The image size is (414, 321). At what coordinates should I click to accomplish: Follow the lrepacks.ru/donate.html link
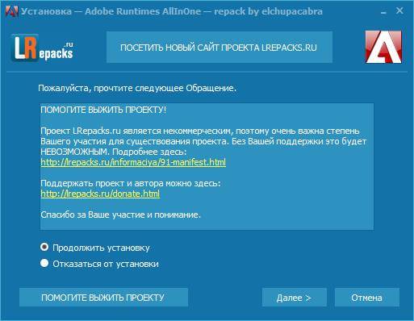100,194
